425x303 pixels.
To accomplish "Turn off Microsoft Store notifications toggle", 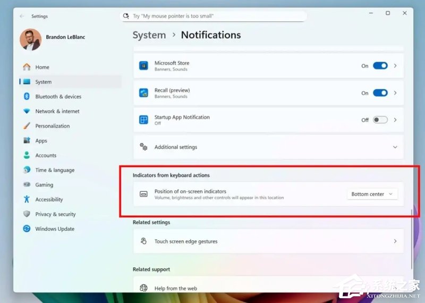I will (380, 65).
